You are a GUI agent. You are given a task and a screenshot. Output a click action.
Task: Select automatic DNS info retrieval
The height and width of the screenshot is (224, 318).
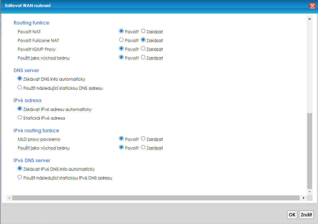coord(20,79)
